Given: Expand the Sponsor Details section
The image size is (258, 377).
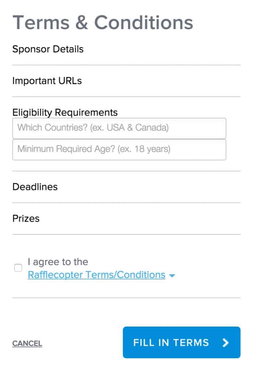Looking at the screenshot, I should [x=48, y=49].
